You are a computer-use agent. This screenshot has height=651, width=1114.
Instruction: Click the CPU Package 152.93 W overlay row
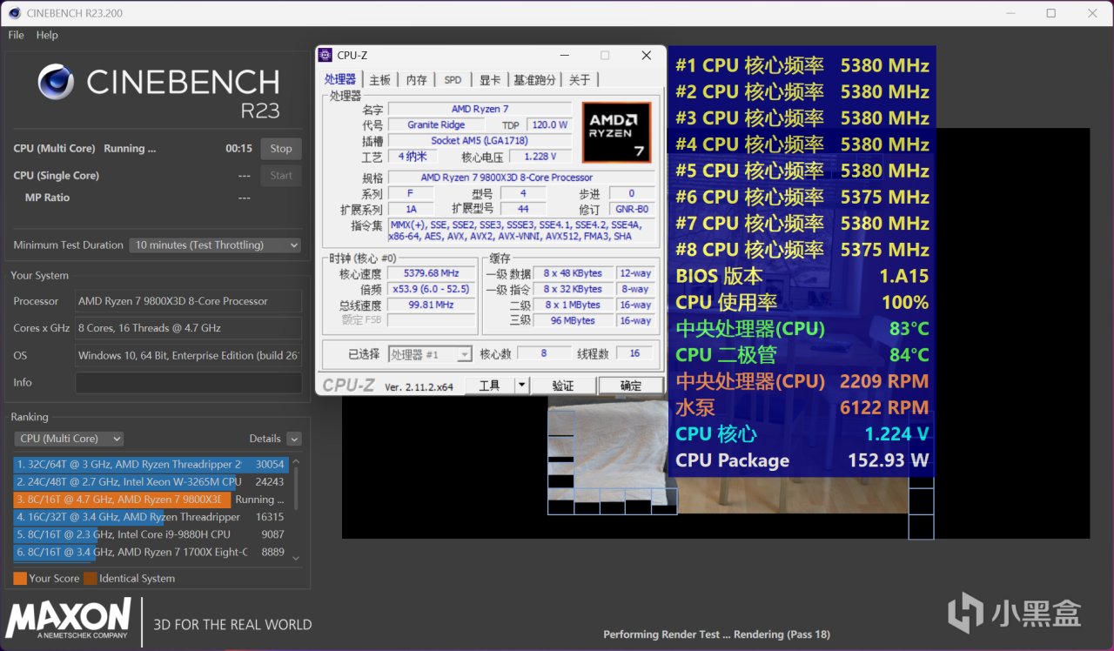pyautogui.click(x=802, y=460)
